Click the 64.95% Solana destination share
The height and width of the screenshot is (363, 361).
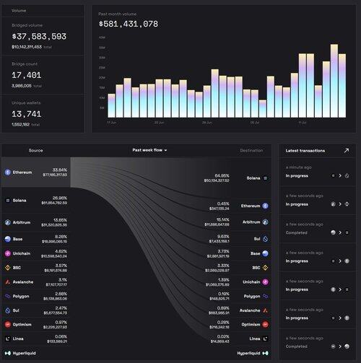[x=222, y=175]
